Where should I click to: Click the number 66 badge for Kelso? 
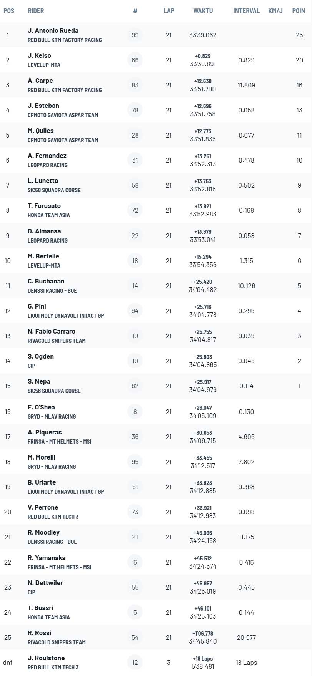click(135, 60)
